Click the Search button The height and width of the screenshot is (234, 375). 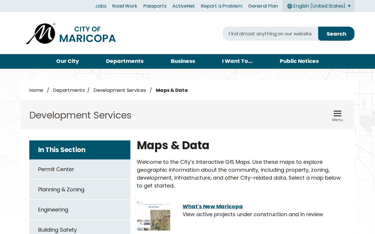point(336,34)
